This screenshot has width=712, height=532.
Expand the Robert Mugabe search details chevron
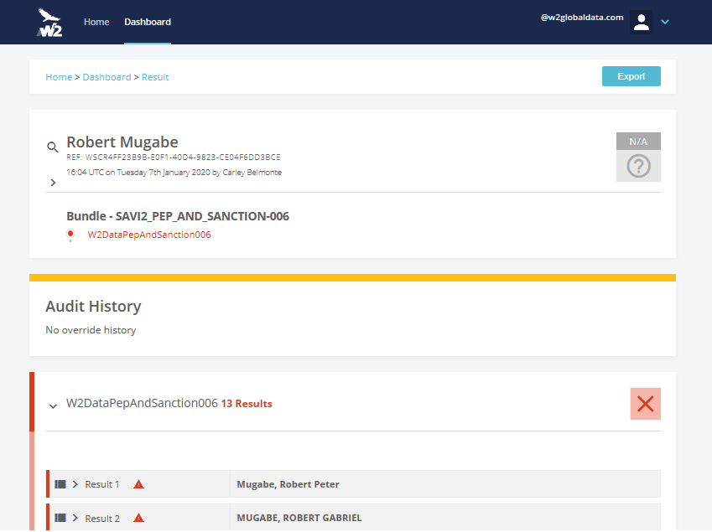[x=53, y=183]
